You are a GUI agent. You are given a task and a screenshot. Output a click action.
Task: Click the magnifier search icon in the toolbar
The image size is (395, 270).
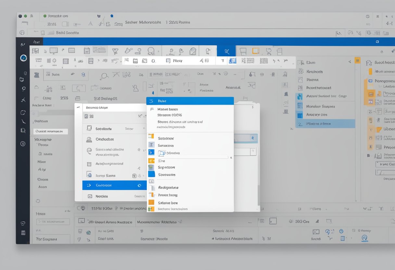105,75
